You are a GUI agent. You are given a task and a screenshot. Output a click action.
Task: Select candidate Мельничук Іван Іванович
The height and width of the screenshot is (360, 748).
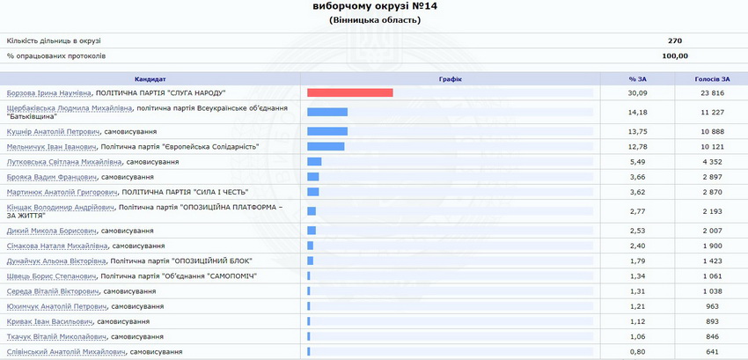51,146
